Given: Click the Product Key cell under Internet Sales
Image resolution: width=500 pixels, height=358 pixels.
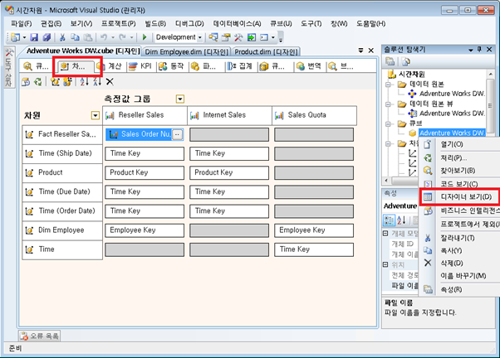Looking at the screenshot, I should click(x=229, y=173).
